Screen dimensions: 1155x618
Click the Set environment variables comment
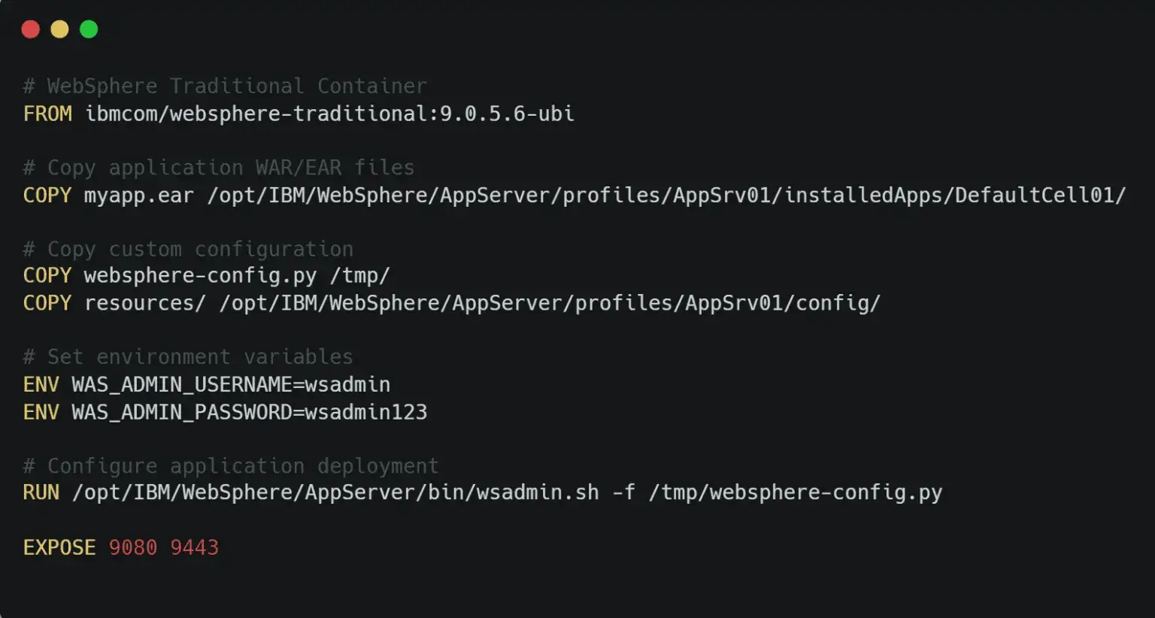click(x=188, y=357)
